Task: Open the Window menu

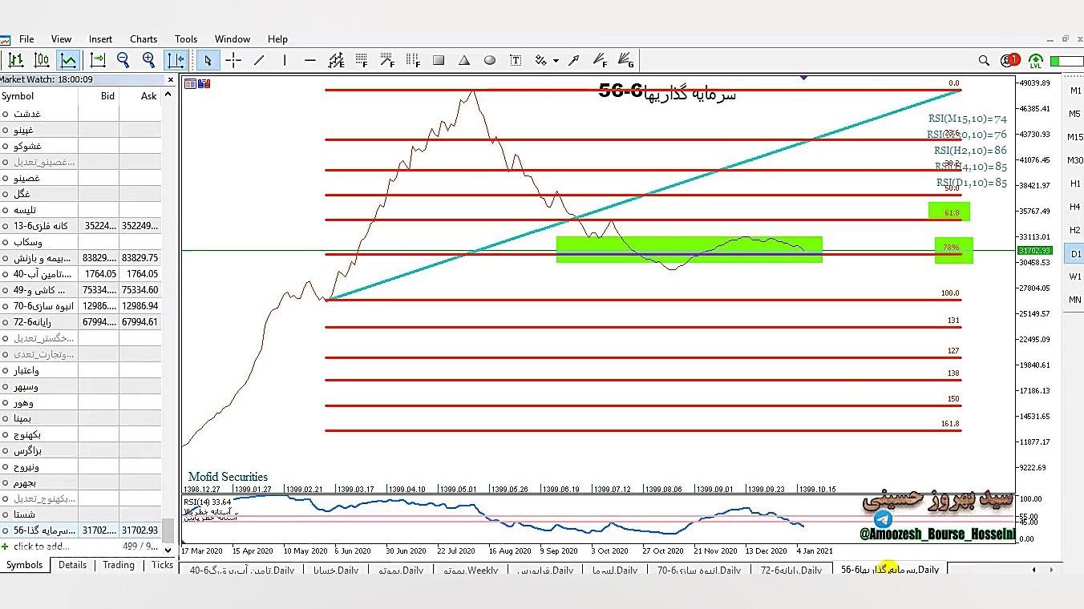Action: pos(233,38)
